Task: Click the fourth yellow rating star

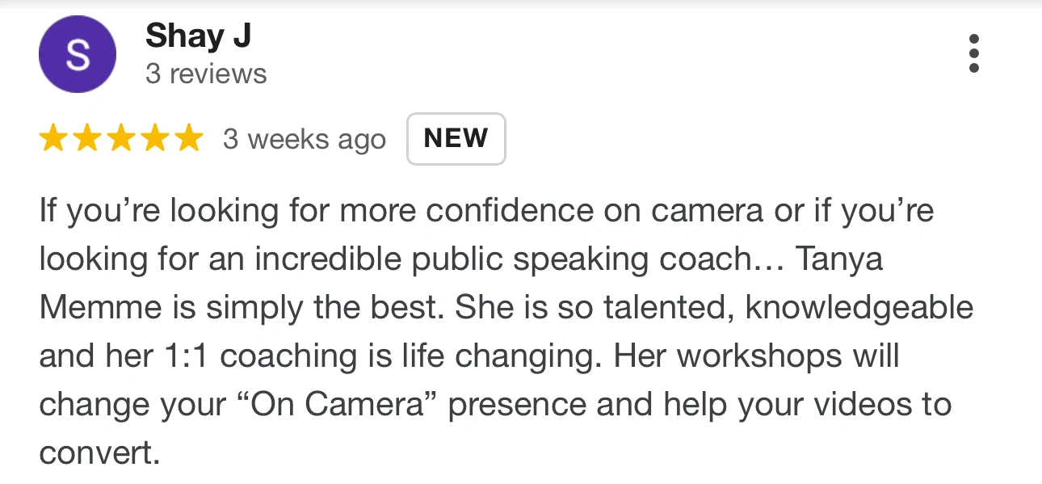Action: [x=154, y=138]
